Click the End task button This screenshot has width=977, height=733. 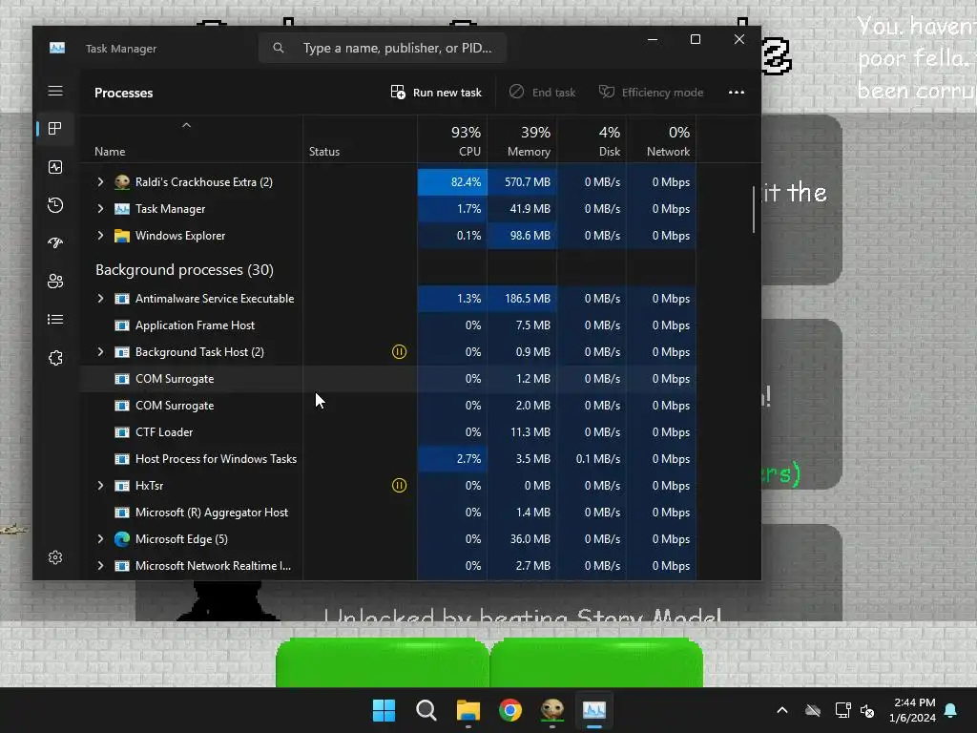(542, 93)
